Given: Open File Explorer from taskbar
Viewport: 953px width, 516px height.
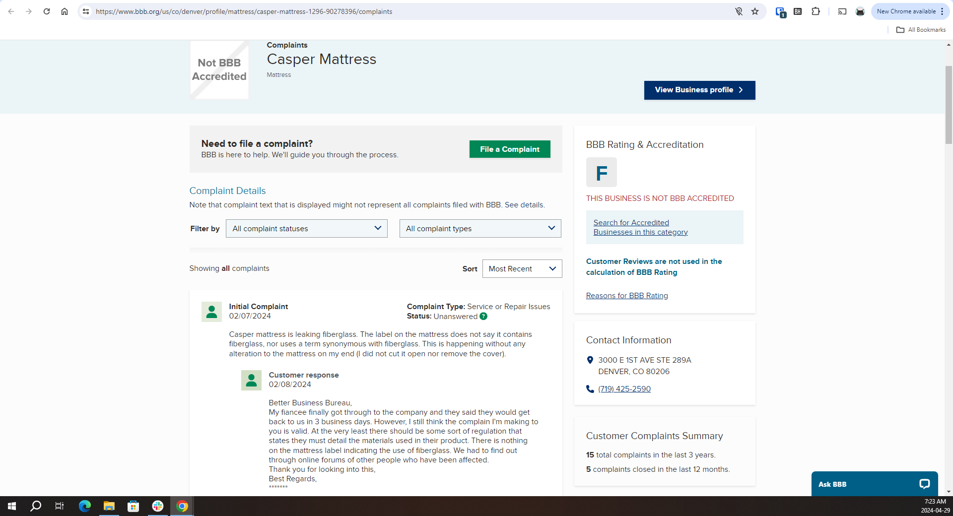Looking at the screenshot, I should (109, 506).
